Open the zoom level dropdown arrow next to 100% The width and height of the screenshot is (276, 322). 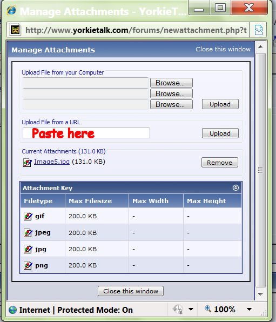tap(249, 309)
